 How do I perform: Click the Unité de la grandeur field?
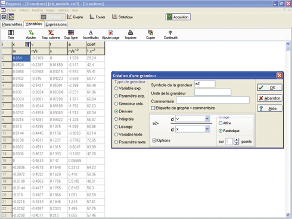(x=213, y=92)
